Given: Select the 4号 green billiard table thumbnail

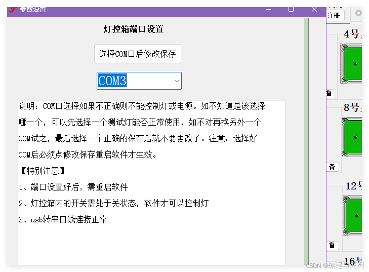Looking at the screenshot, I should point(351,64).
